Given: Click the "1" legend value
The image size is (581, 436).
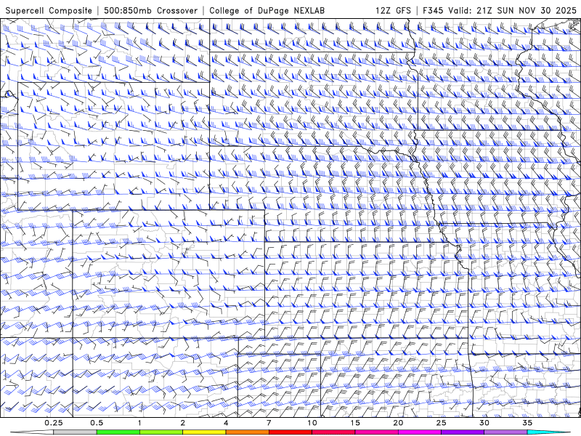Looking at the screenshot, I should pyautogui.click(x=139, y=423).
